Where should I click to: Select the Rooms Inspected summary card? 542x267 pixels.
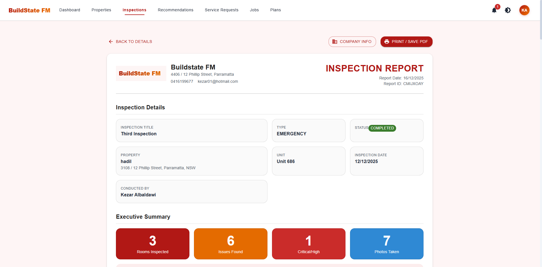tap(153, 244)
